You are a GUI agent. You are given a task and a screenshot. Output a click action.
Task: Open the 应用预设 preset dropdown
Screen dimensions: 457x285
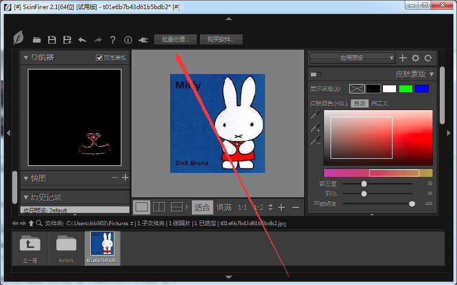[x=352, y=58]
